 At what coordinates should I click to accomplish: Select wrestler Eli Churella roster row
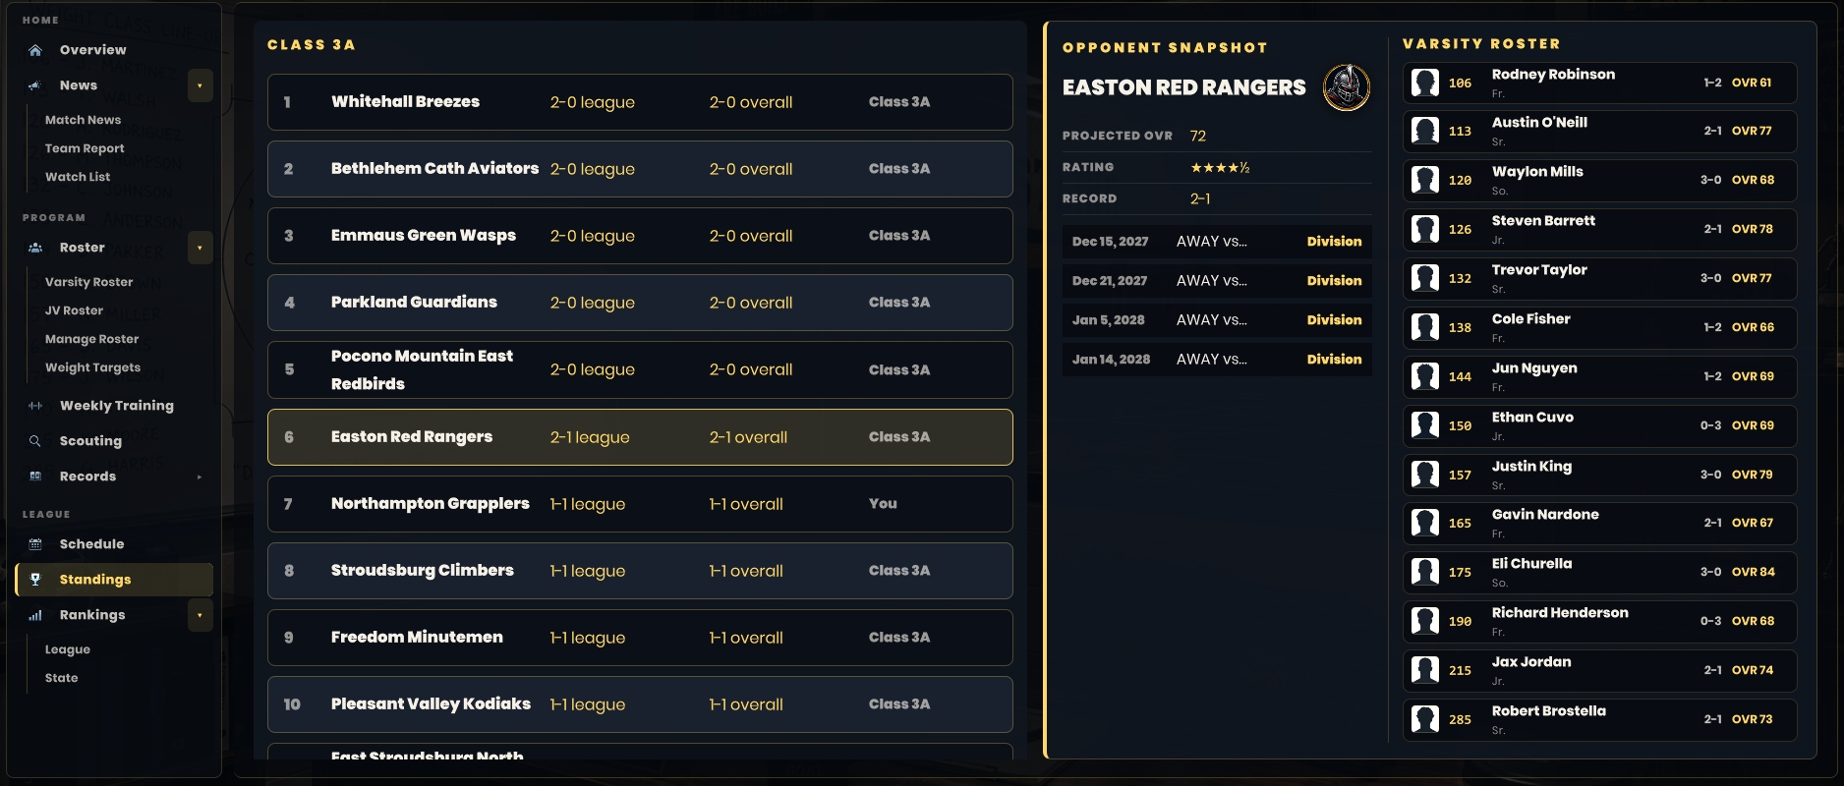tap(1599, 572)
